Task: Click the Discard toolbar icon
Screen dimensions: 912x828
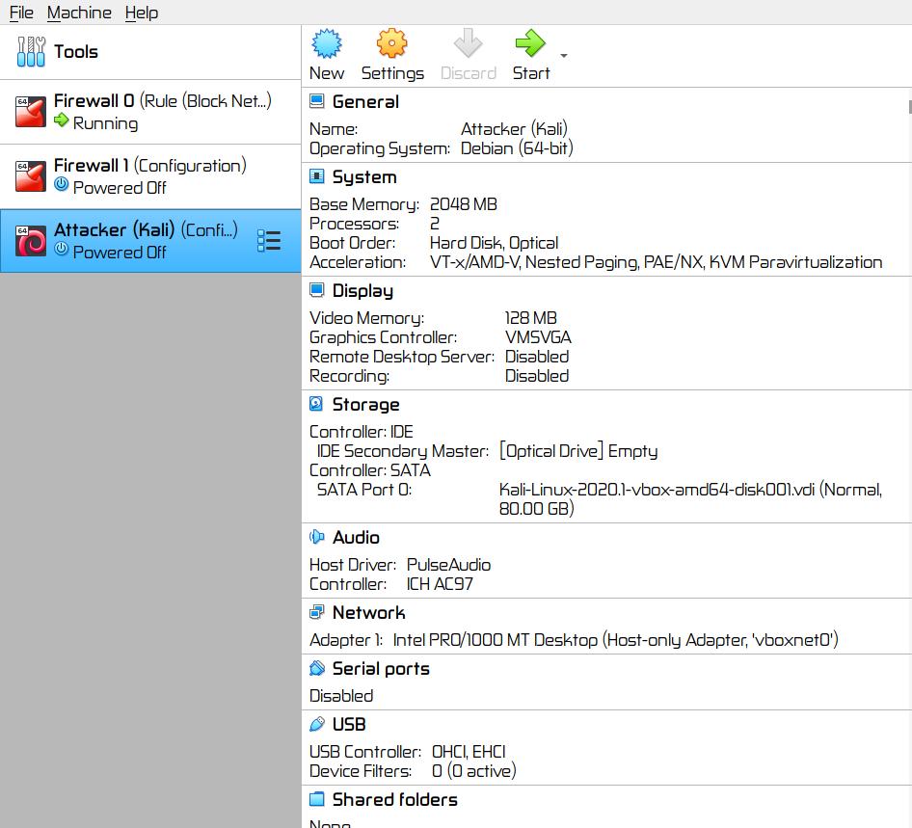Action: pos(468,44)
